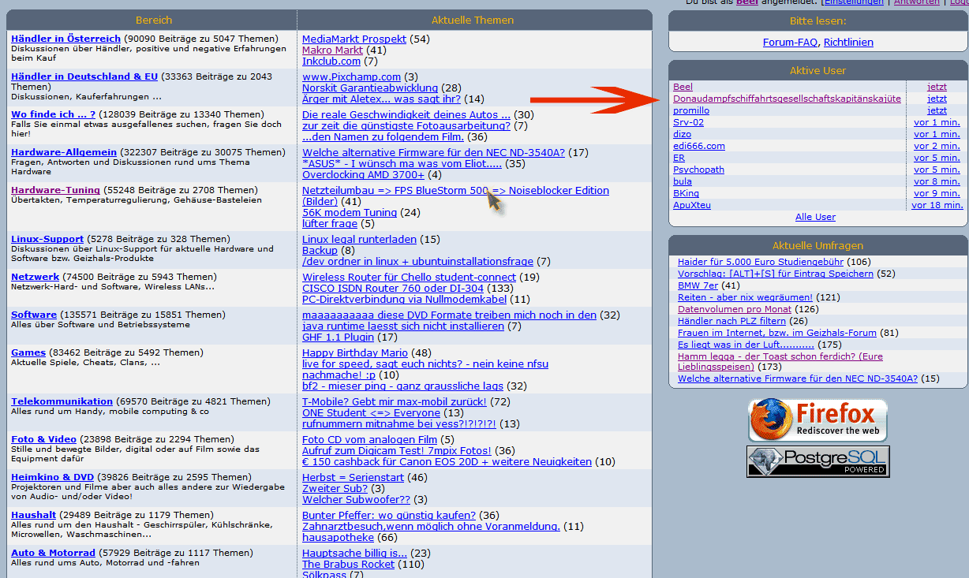Open user ApuXteu's profile
The width and height of the screenshot is (969, 578).
[x=691, y=205]
